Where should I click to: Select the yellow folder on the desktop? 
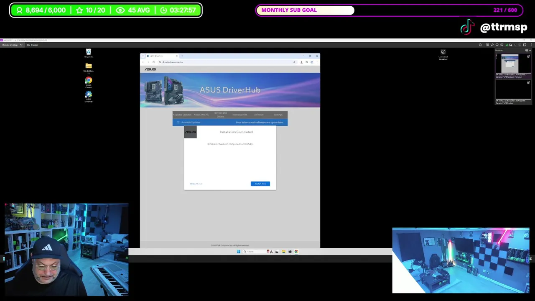pyautogui.click(x=88, y=68)
